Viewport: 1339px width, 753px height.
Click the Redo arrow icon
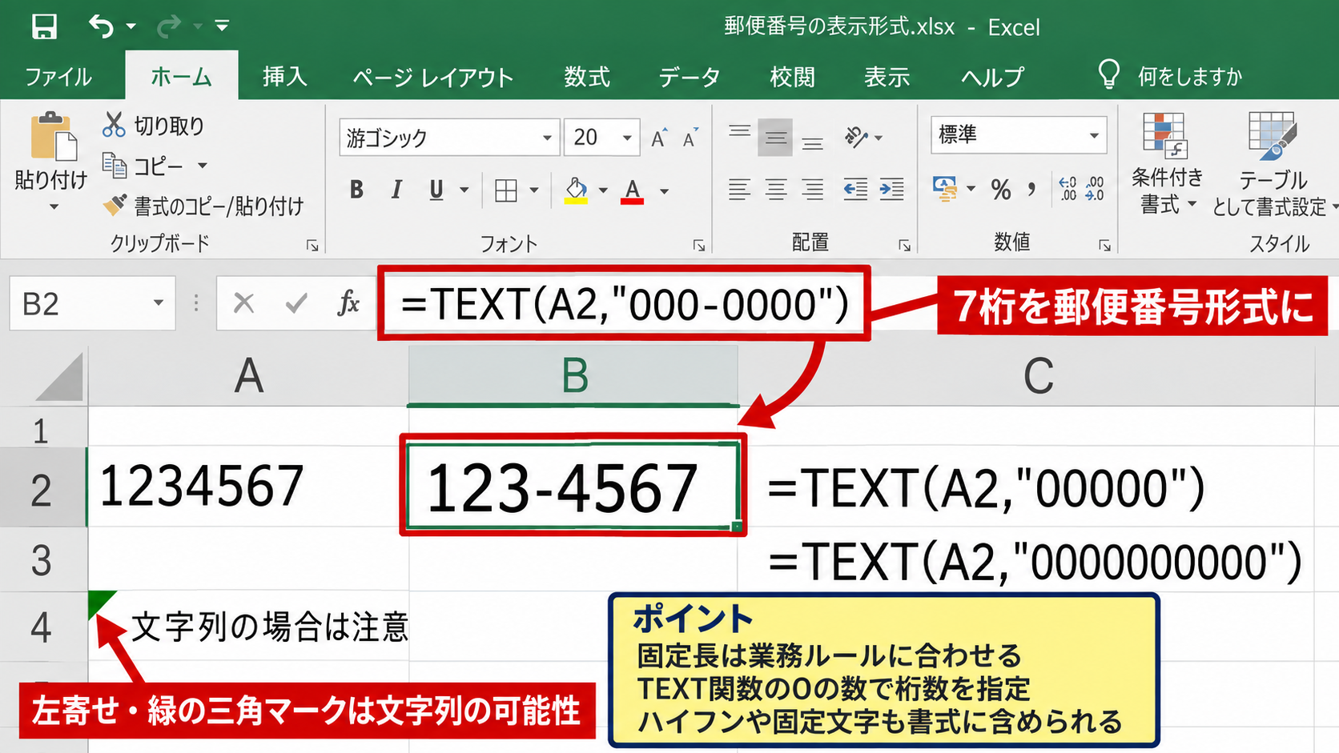point(169,26)
